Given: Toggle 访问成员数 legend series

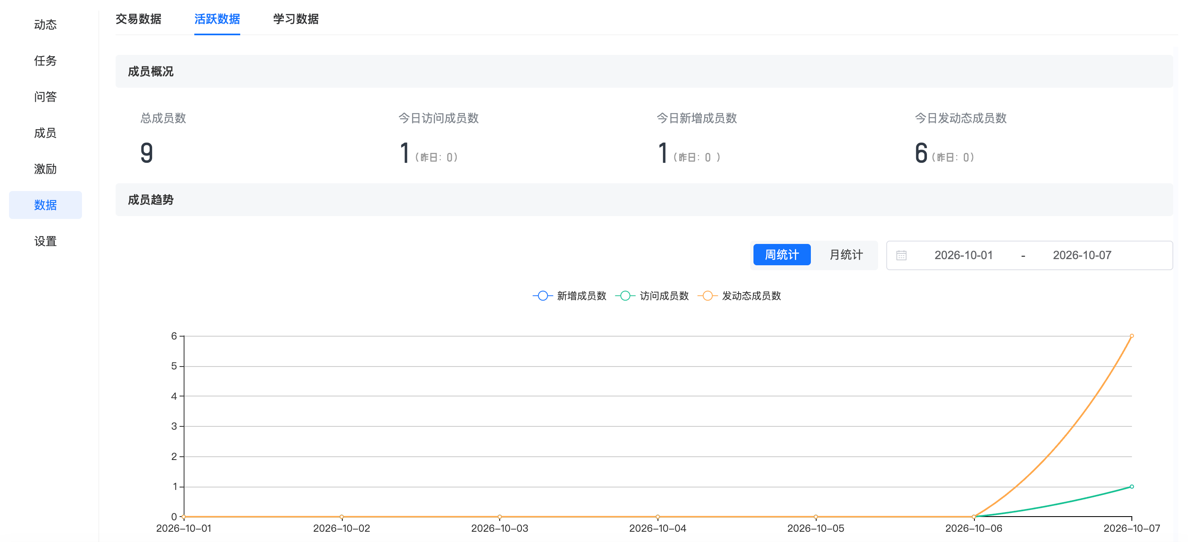Looking at the screenshot, I should pyautogui.click(x=652, y=296).
